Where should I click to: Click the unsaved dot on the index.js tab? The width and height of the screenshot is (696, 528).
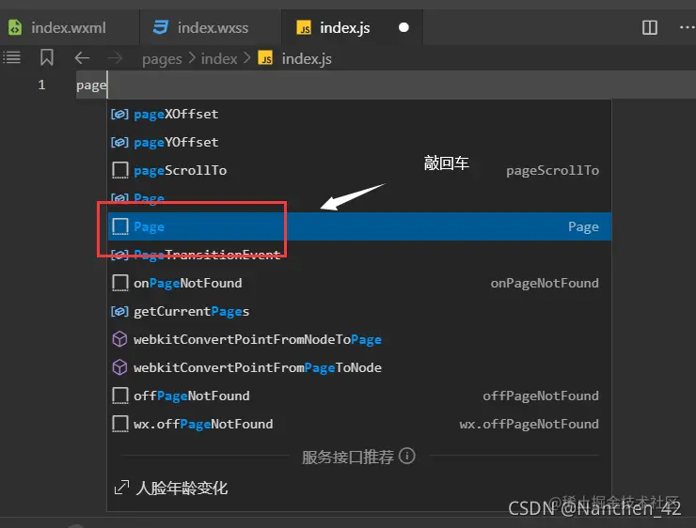point(403,27)
